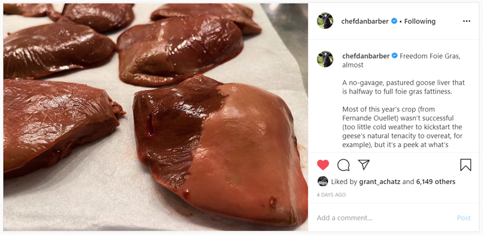Click small liker avatar beside Liked by
Viewport: 483px width, 235px height.
click(323, 182)
